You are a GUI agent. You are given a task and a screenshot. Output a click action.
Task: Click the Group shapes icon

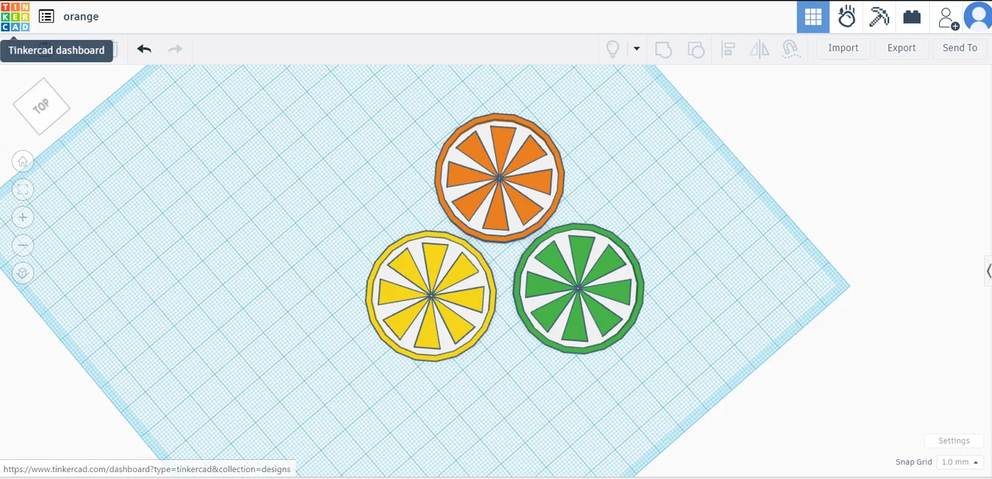[x=663, y=49]
